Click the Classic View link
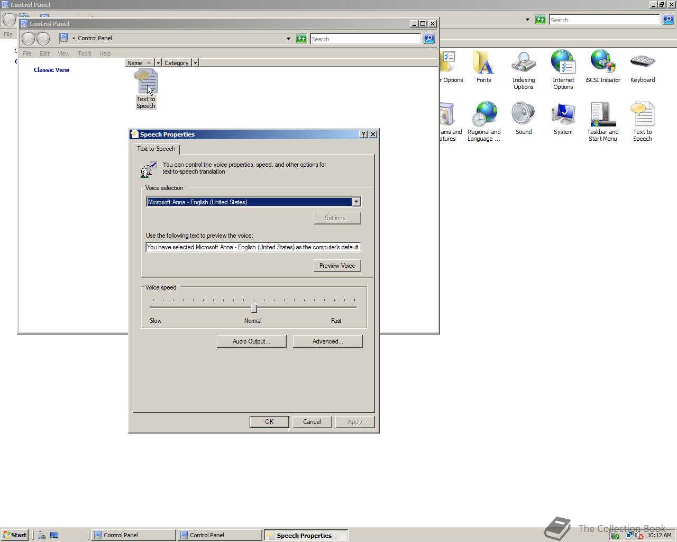677x542 pixels. tap(51, 70)
